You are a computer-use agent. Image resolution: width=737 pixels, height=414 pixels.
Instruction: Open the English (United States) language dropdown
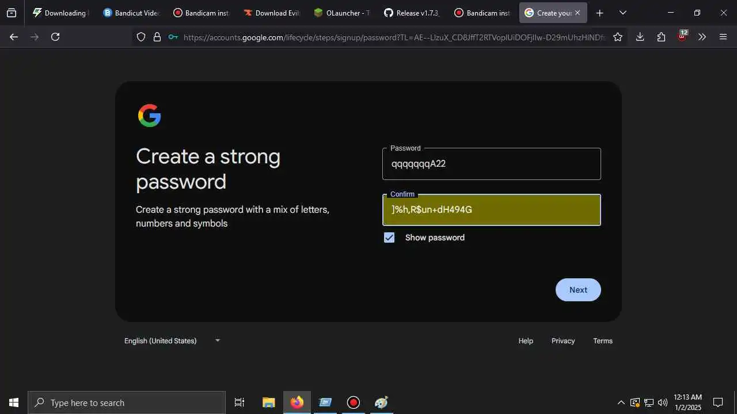point(172,341)
